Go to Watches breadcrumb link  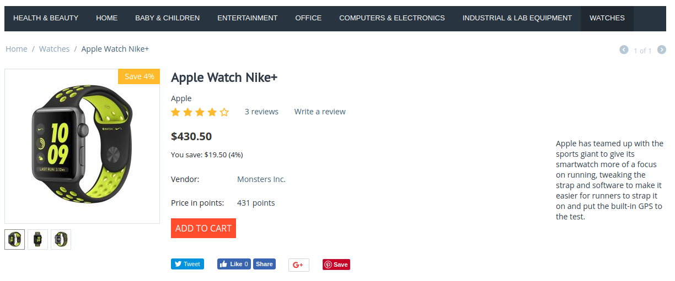[54, 49]
